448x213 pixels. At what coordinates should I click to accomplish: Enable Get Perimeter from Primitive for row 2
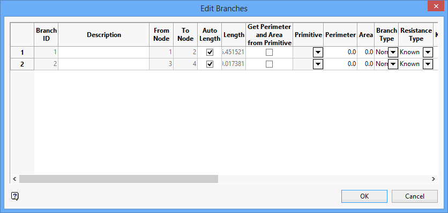point(269,64)
